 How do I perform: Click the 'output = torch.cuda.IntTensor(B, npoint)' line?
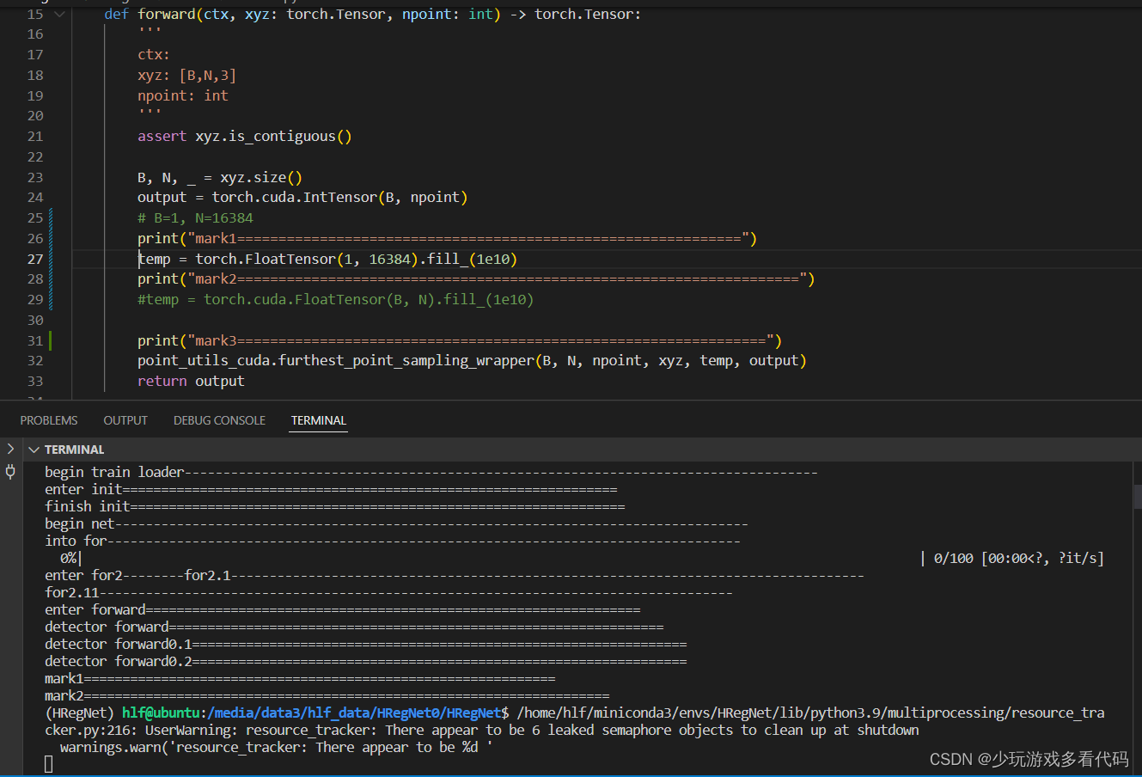[302, 197]
